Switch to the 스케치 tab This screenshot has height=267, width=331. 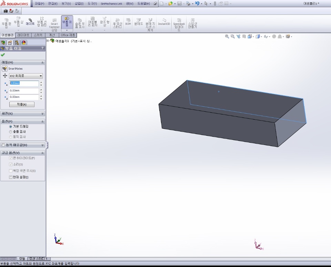[38, 35]
